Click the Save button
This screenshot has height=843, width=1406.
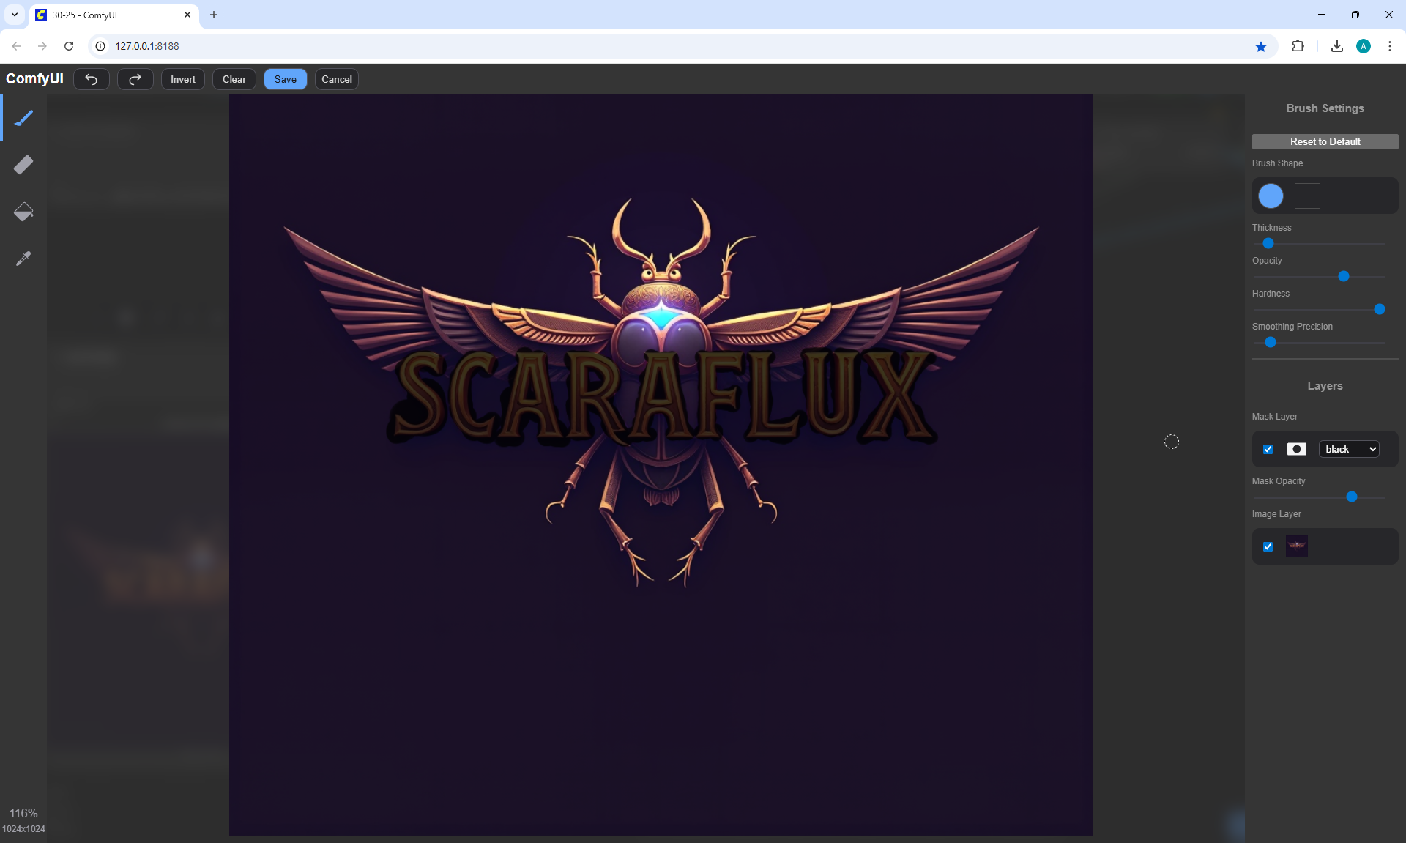tap(285, 79)
